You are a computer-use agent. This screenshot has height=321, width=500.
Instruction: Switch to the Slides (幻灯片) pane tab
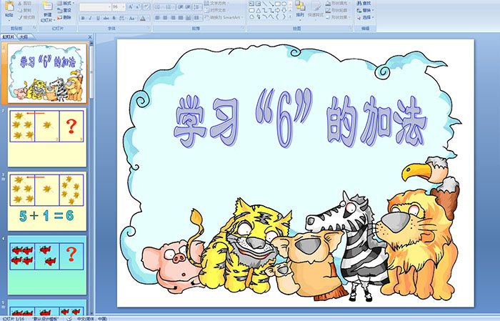9,37
